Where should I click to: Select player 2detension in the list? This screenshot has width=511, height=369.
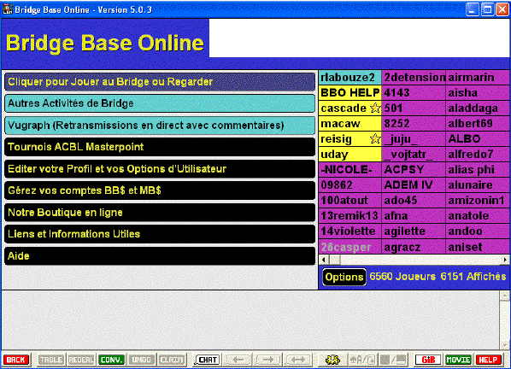coord(414,78)
